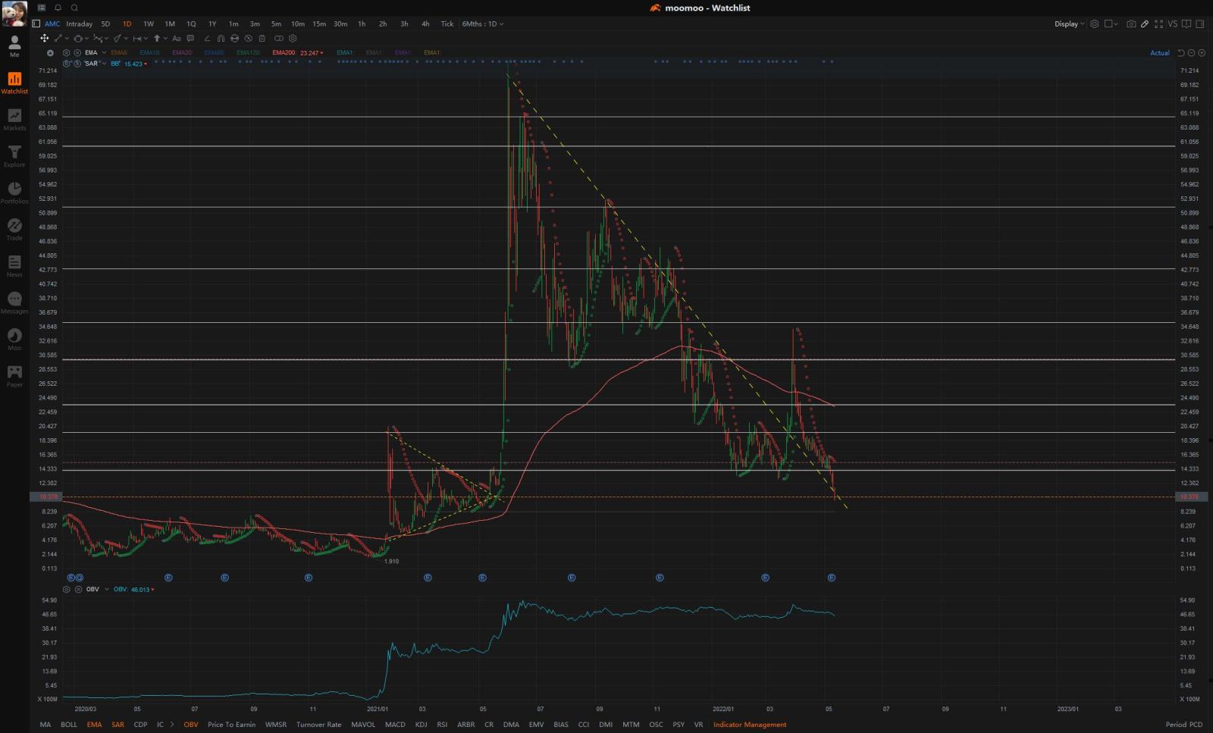The height and width of the screenshot is (733, 1213).
Task: Open the Moo community sidebar icon
Action: pos(14,339)
